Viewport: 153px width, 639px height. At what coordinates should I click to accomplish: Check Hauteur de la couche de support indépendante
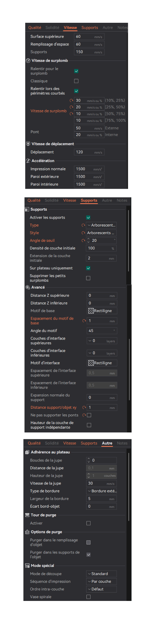89,425
